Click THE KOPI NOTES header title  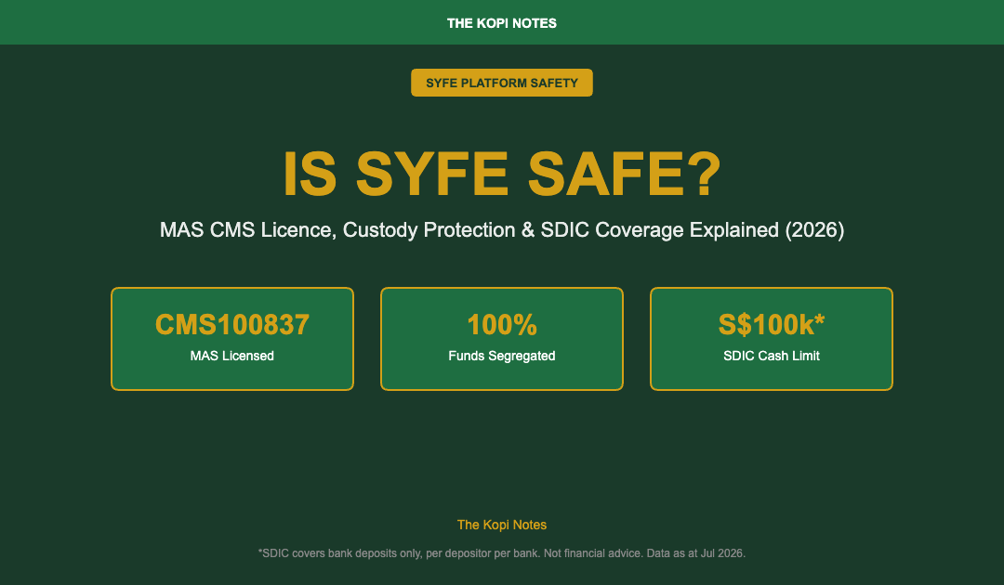501,23
